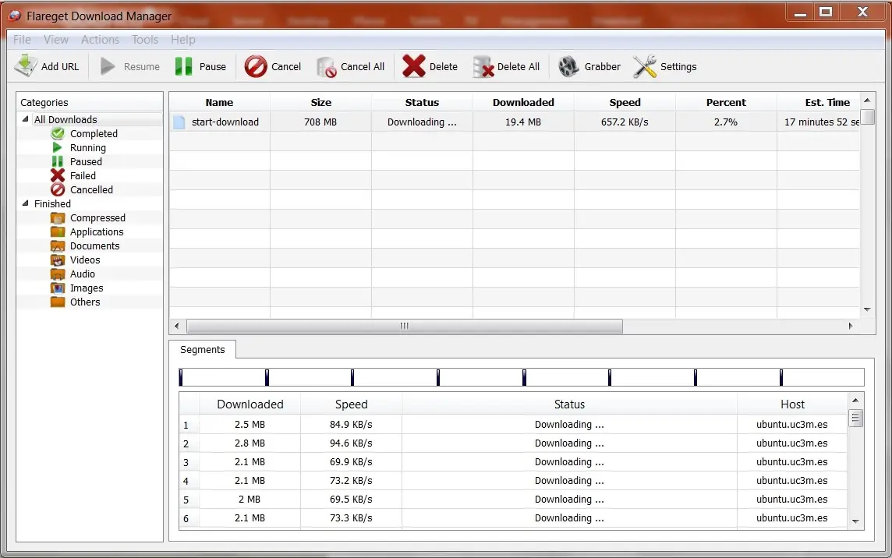Click segment 6 host ubuntu.uc3m.es
Image resolution: width=892 pixels, height=558 pixels.
[792, 517]
